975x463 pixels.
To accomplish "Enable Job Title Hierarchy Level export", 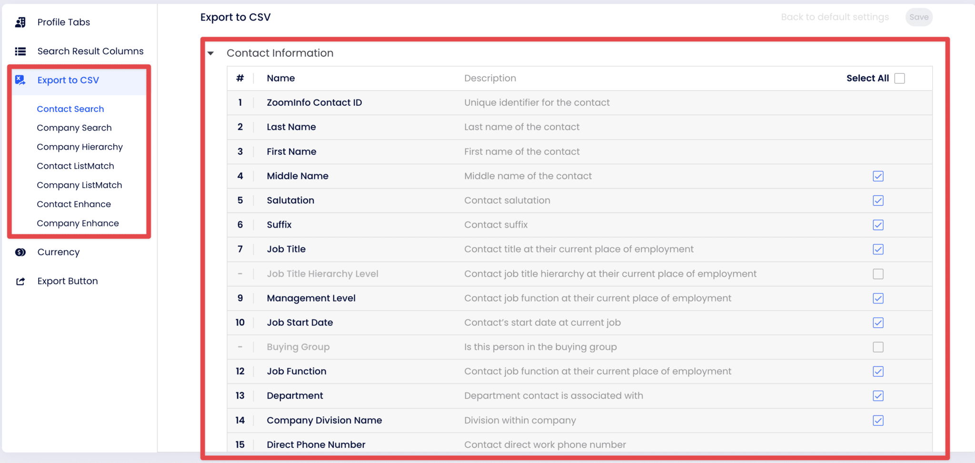I will 878,274.
